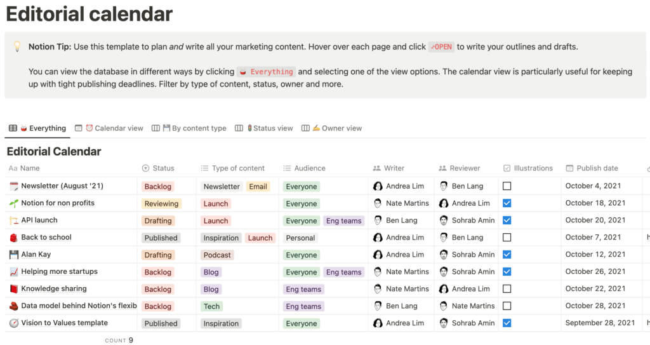
Task: Click the Everything code label in tip
Action: click(266, 72)
